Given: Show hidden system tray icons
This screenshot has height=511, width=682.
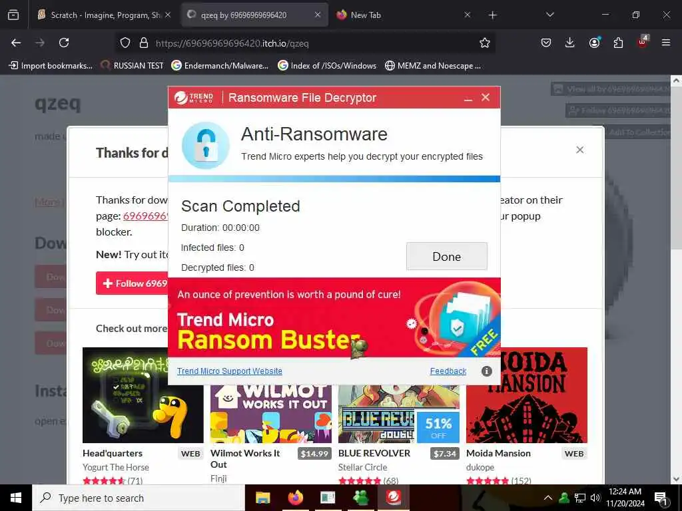Looking at the screenshot, I should [548, 498].
